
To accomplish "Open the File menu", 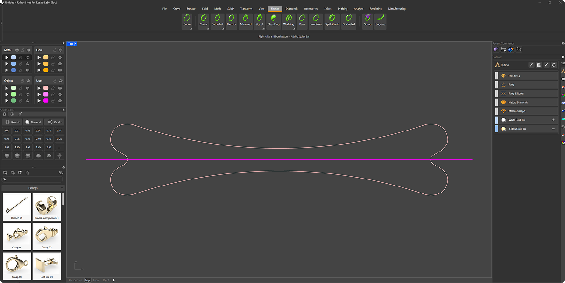I will click(x=164, y=9).
